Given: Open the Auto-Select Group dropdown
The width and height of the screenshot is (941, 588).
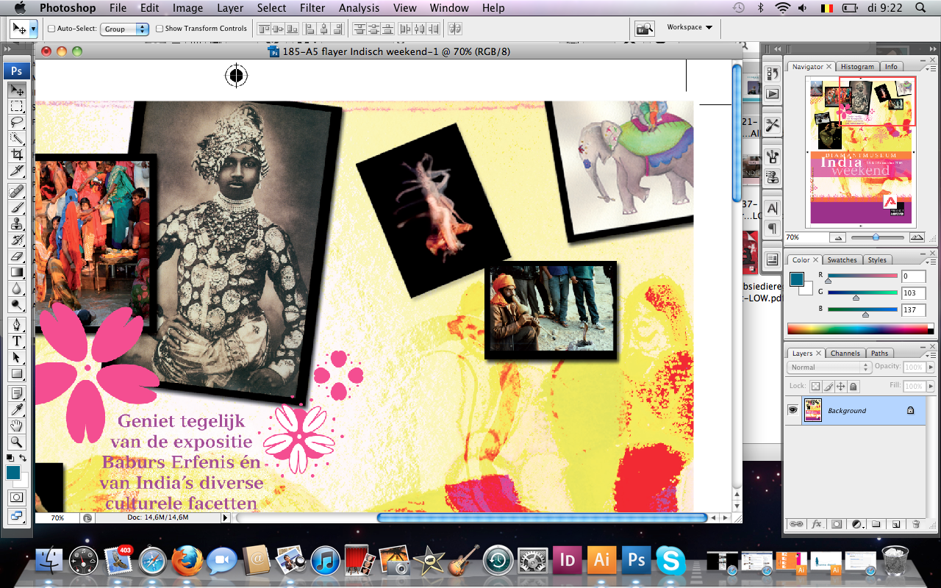Looking at the screenshot, I should 125,29.
